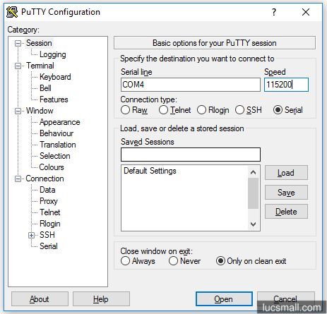Select the Raw connection type
This screenshot has height=314, width=327.
click(134, 110)
